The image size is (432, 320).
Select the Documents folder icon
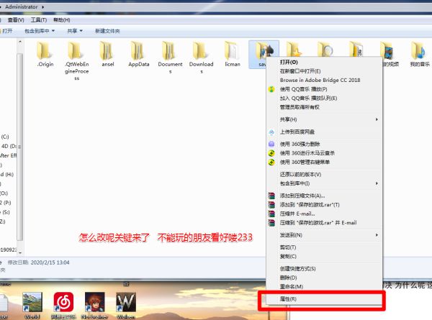coord(170,50)
